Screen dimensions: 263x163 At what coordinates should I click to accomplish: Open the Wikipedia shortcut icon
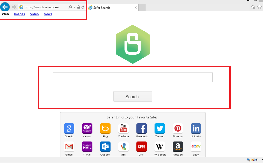[x=160, y=147]
